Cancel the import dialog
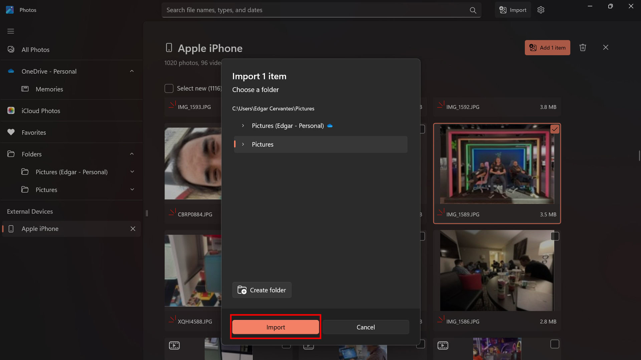The width and height of the screenshot is (641, 360). [x=366, y=327]
